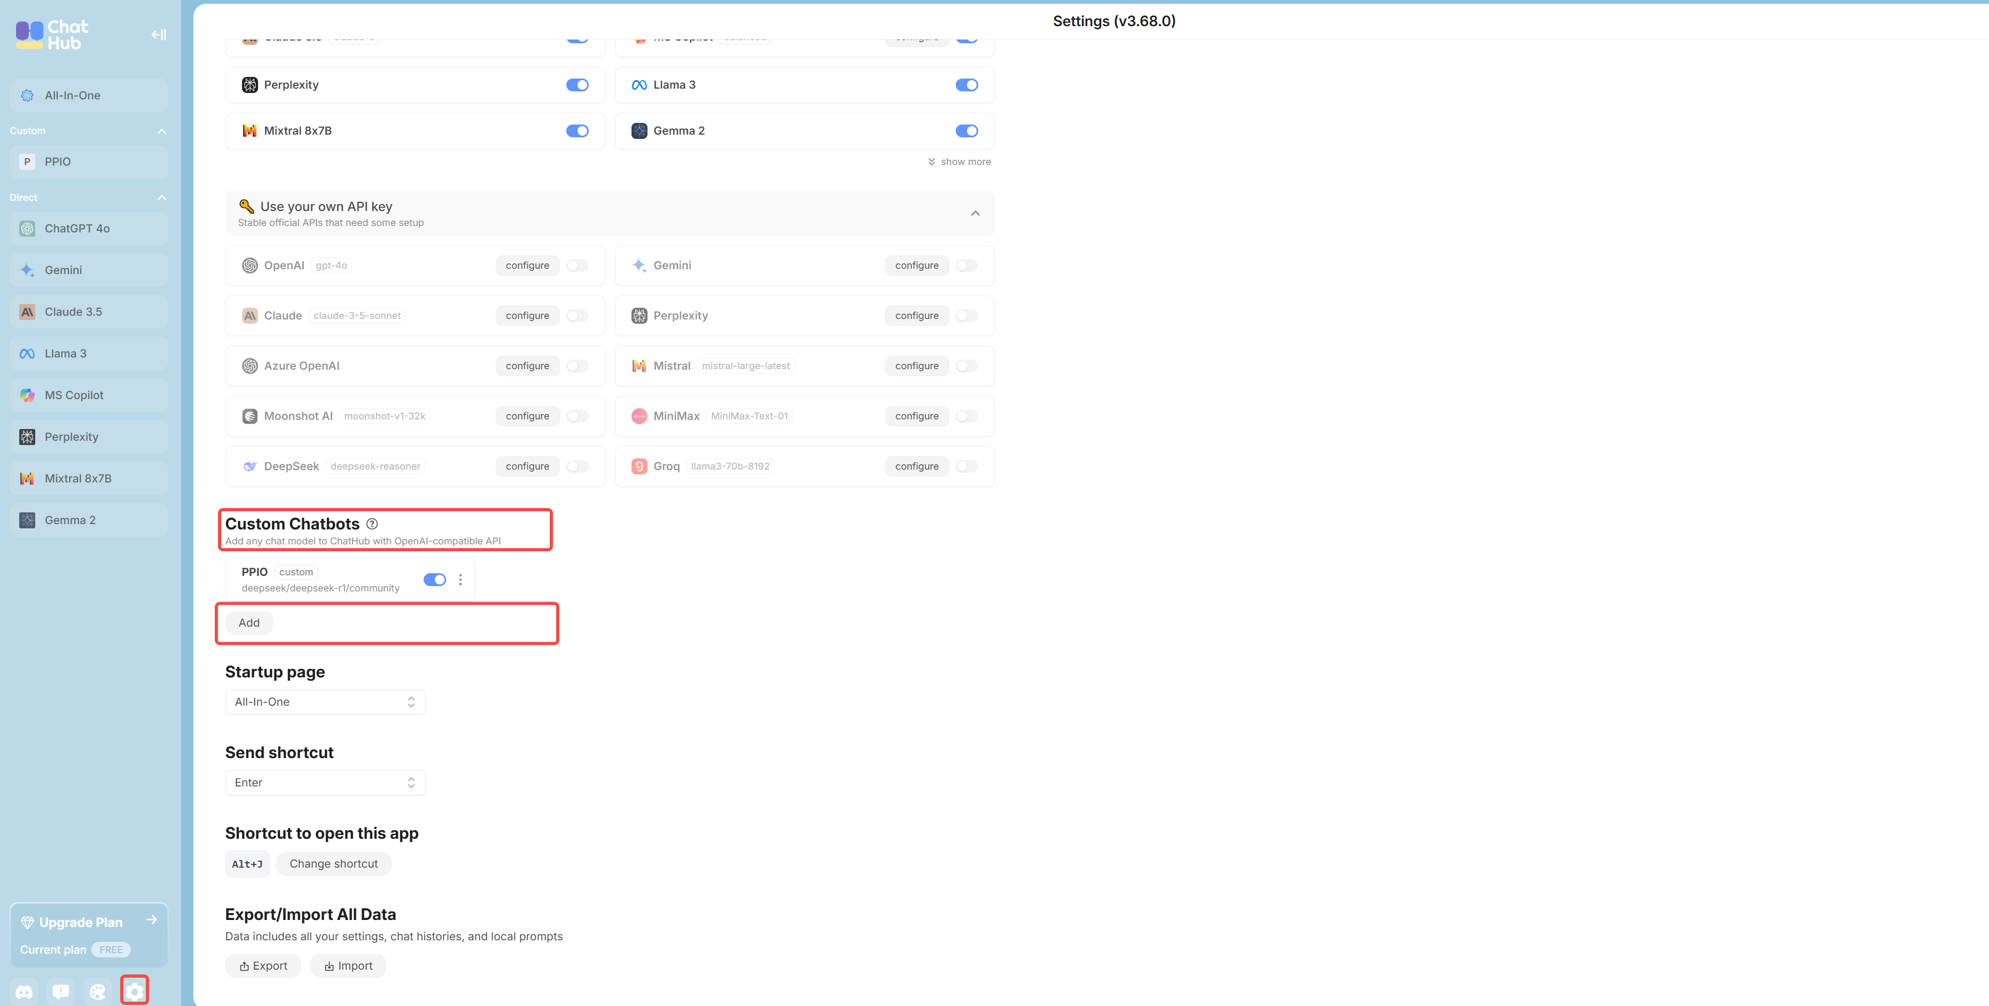Click the arrow icon on the Upgrade Plan card
The height and width of the screenshot is (1006, 1989).
tap(151, 919)
